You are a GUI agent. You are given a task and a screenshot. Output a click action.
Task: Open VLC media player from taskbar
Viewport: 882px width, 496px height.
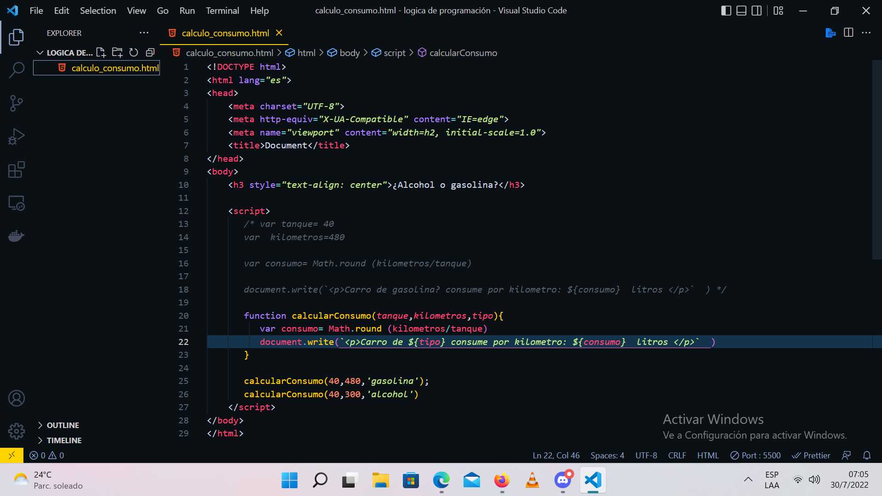click(x=532, y=480)
